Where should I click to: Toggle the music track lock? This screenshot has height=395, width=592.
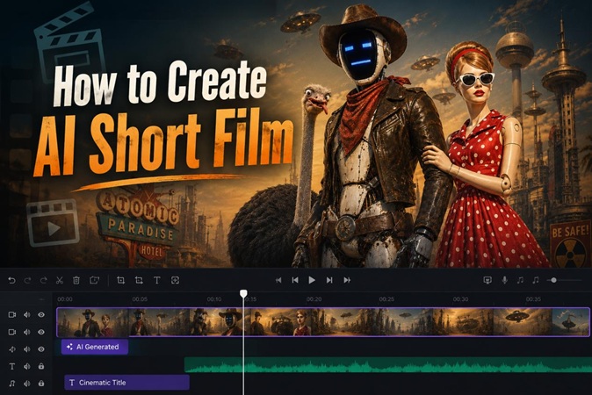[x=41, y=384]
